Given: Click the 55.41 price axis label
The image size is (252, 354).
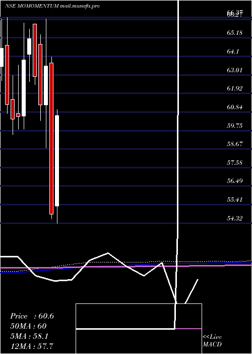Looking at the screenshot, I should pos(235,200).
